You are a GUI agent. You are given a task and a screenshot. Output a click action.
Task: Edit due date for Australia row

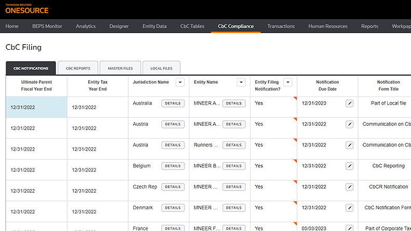coord(349,104)
